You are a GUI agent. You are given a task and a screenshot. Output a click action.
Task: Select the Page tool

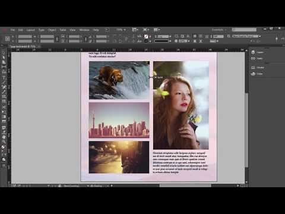point(4,62)
